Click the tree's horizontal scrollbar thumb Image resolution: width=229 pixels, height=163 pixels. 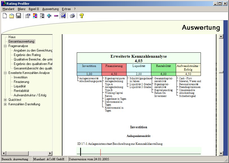pos(17,153)
